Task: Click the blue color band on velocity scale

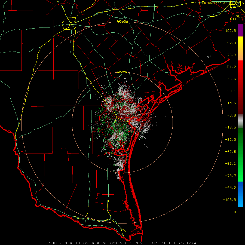Action: tap(240, 194)
